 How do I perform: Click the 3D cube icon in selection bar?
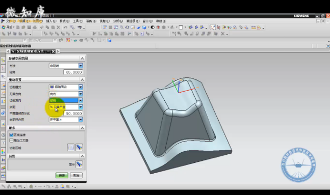[109, 40]
